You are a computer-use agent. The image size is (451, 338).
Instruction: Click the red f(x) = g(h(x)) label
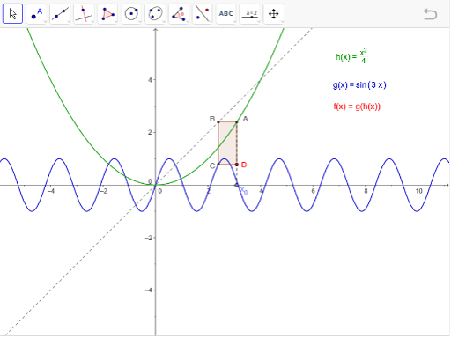pyautogui.click(x=357, y=107)
